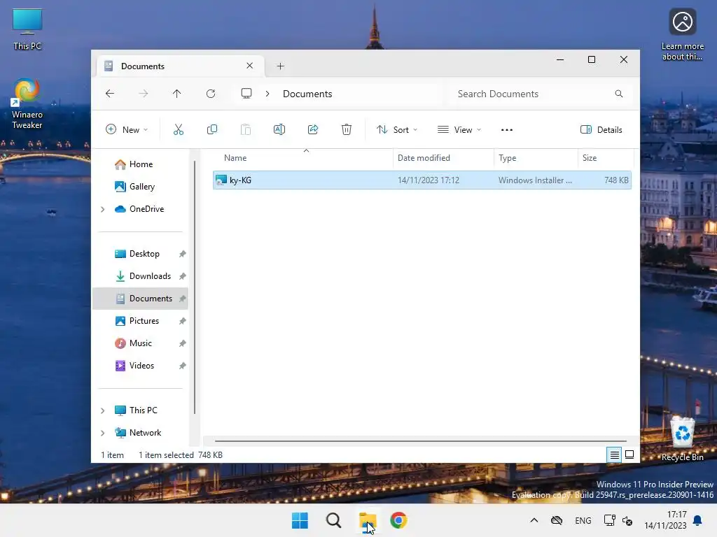The image size is (717, 537).
Task: Unpin Videos via its pin icon
Action: [183, 366]
